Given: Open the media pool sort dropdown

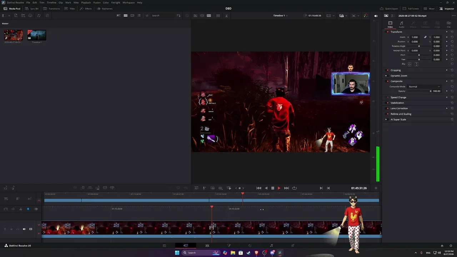Looking at the screenshot, I should pyautogui.click(x=179, y=16).
